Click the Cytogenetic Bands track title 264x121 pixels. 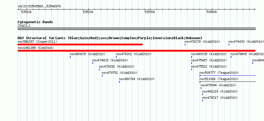click(35, 22)
